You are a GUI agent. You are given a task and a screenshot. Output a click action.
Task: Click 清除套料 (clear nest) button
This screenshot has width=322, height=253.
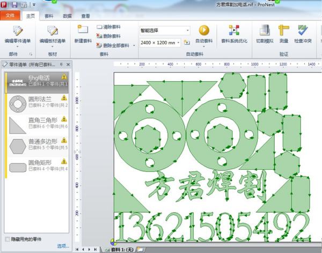109,26
